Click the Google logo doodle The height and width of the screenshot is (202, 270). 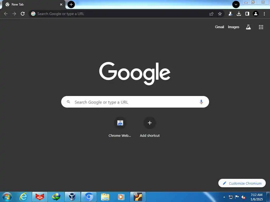tap(135, 73)
